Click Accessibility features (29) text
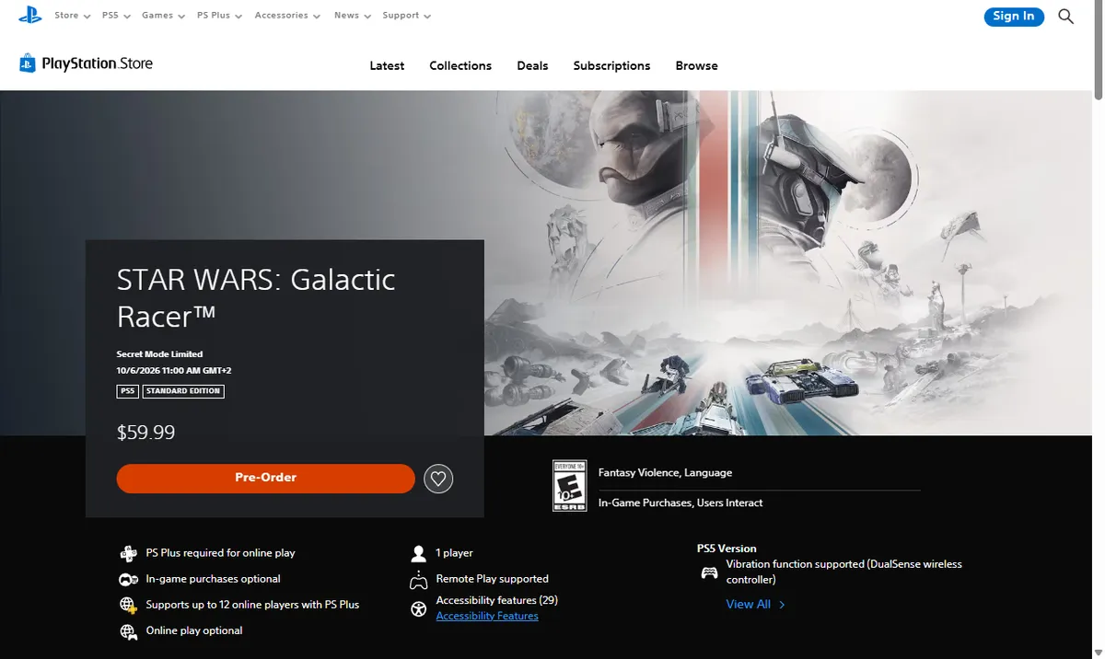Screen dimensions: 1105x659 coord(497,600)
